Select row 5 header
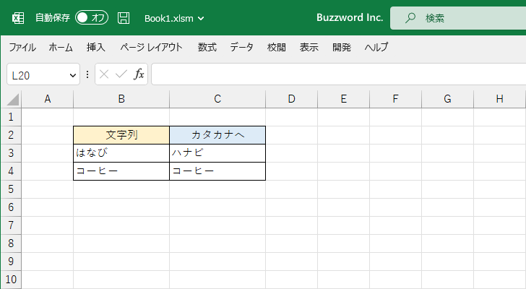 click(x=11, y=189)
